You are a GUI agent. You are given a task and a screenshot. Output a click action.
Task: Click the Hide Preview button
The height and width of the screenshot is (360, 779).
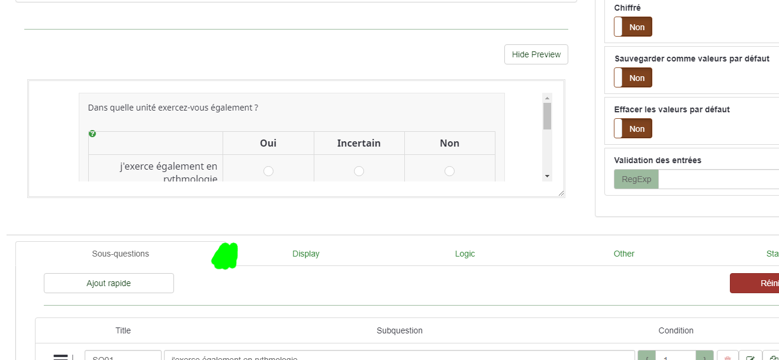pos(536,54)
